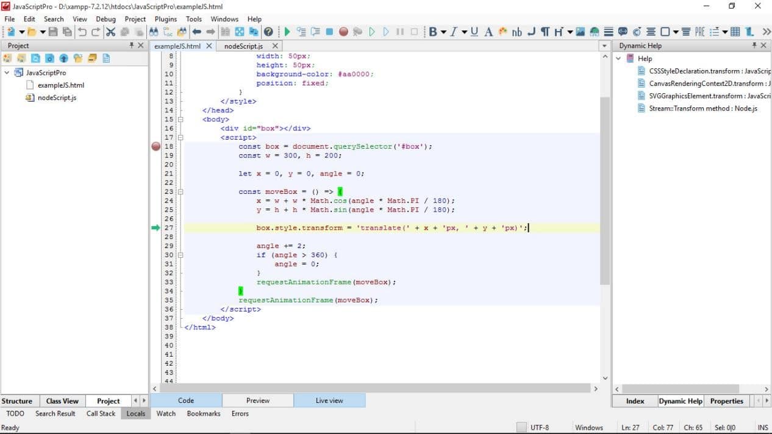Switch to the Live view tab
The image size is (772, 434).
[329, 400]
